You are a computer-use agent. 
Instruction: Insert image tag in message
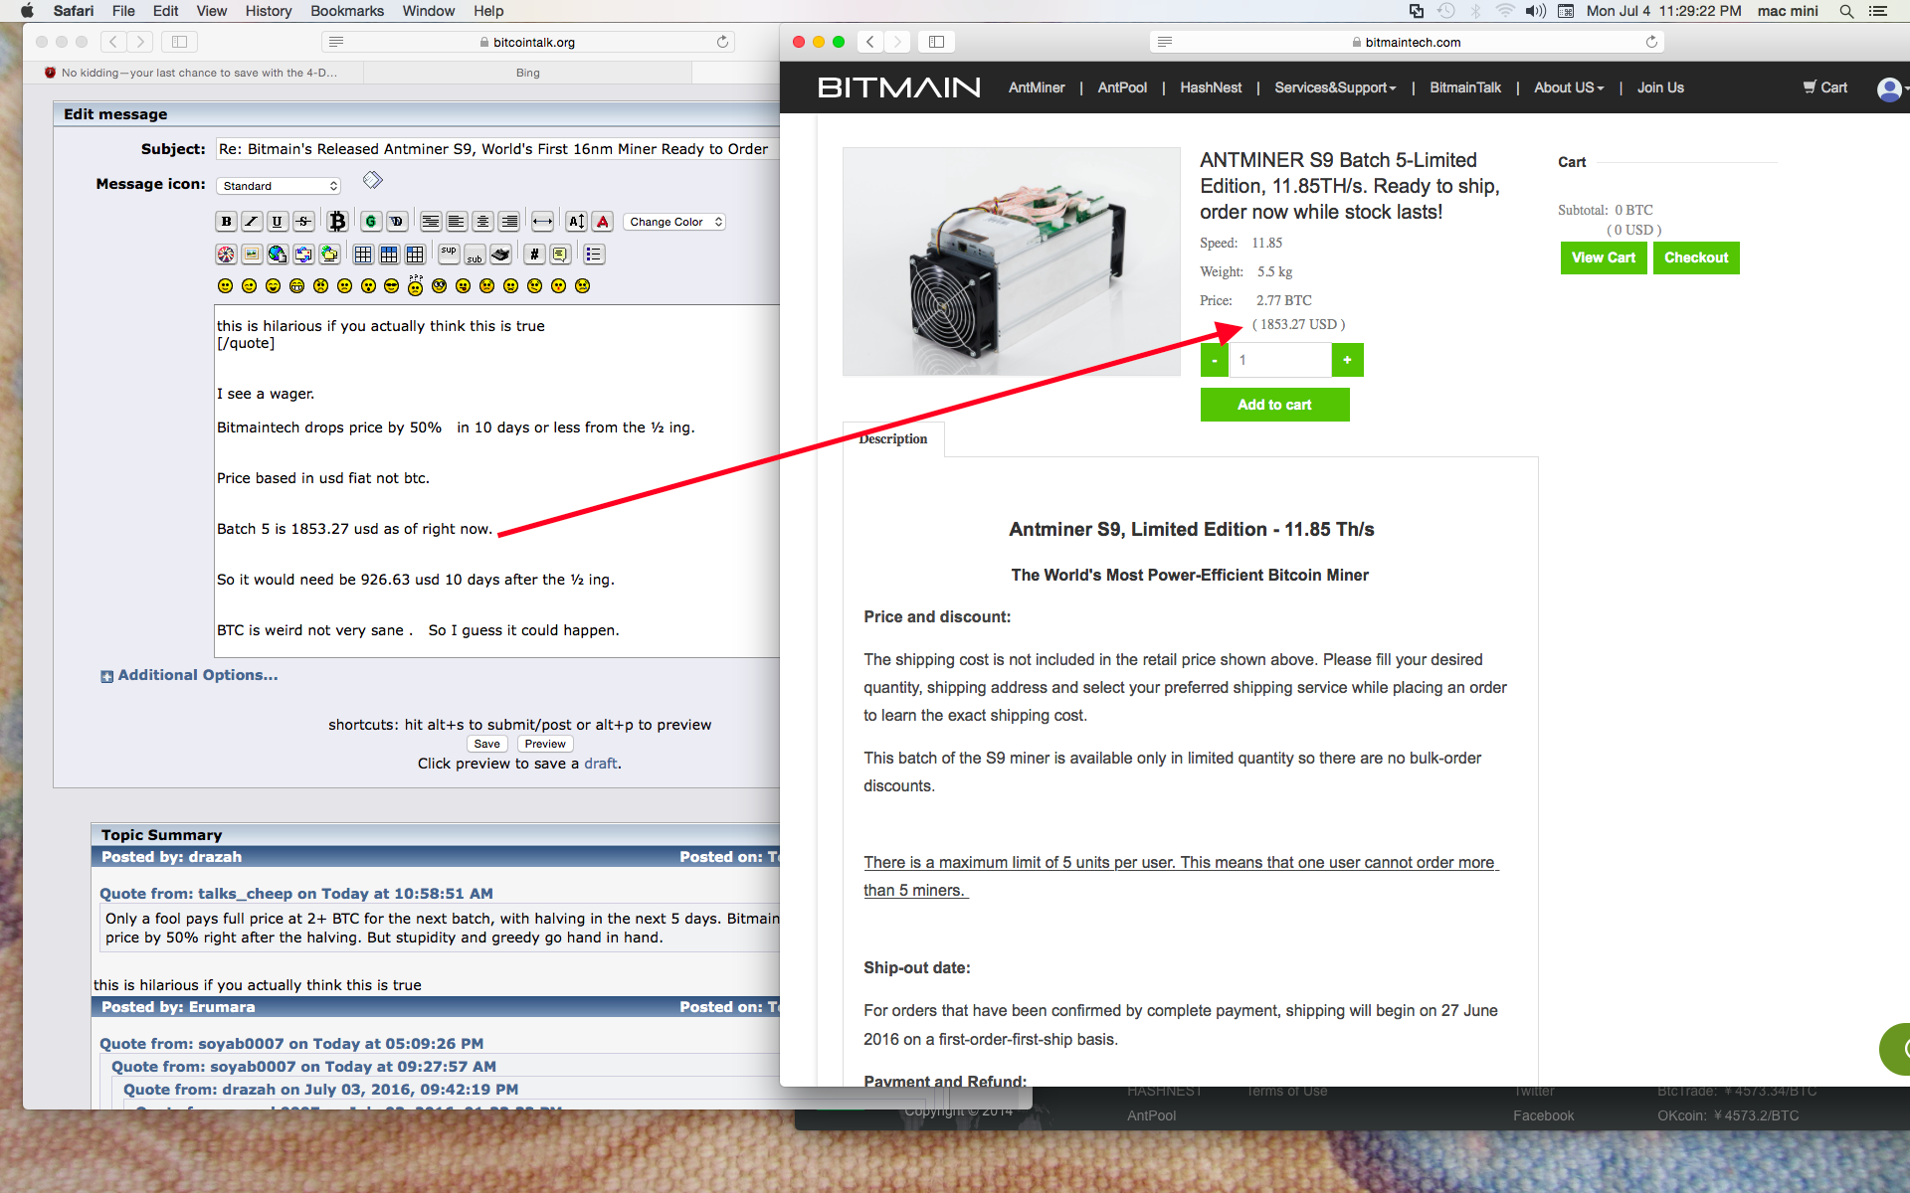tap(252, 255)
